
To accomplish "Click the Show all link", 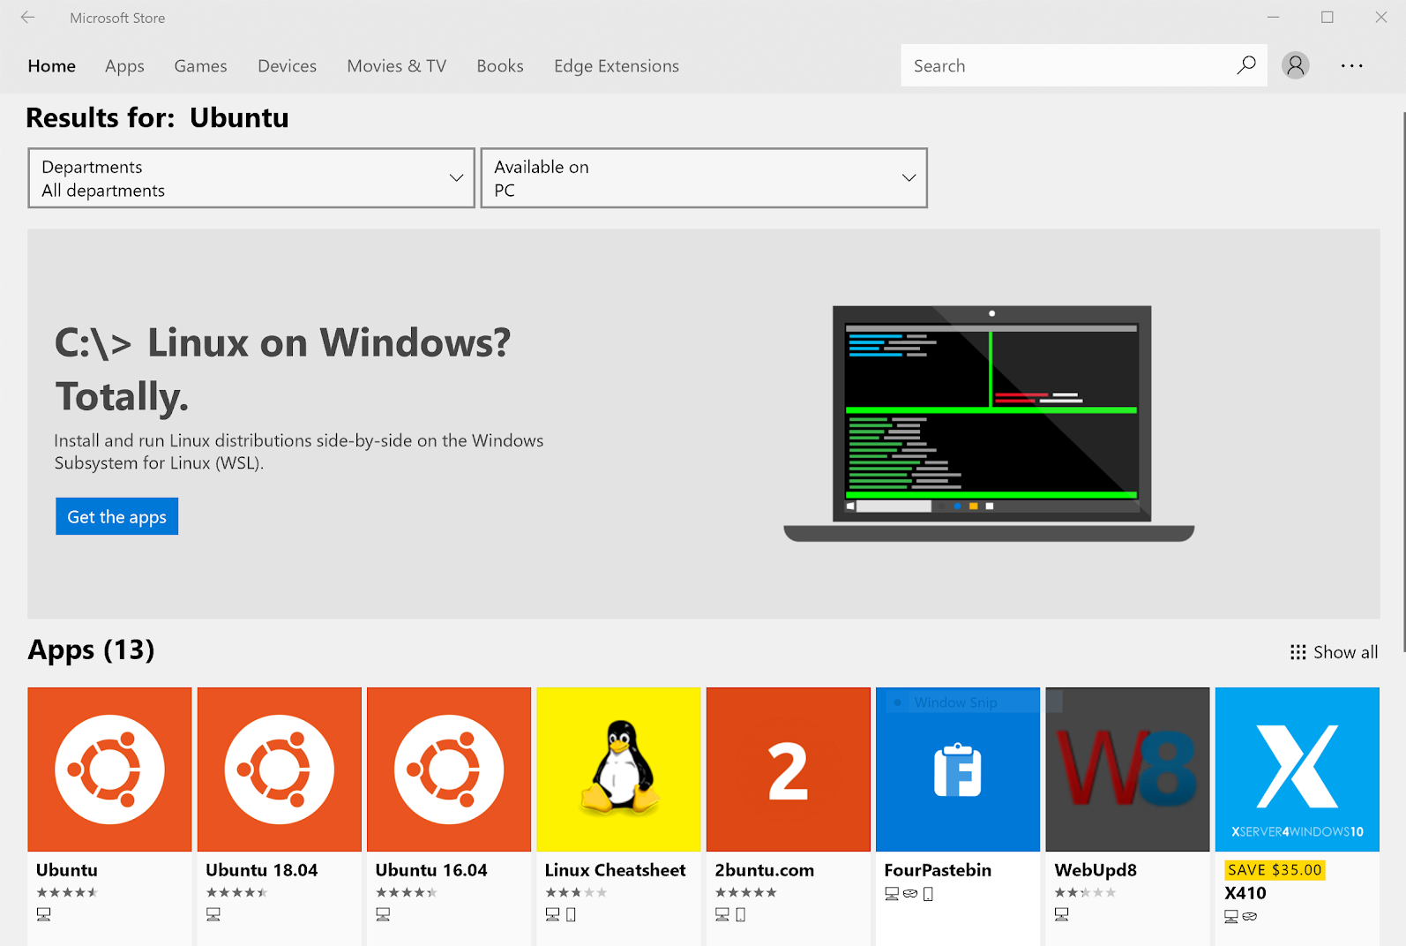I will coord(1345,652).
